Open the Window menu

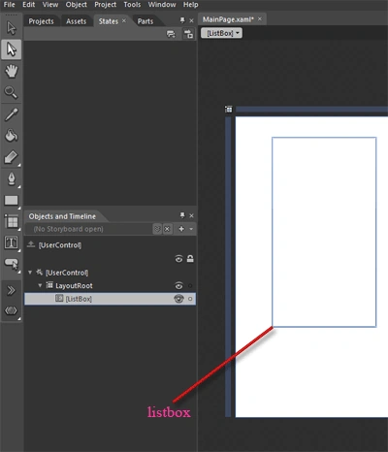(x=162, y=5)
